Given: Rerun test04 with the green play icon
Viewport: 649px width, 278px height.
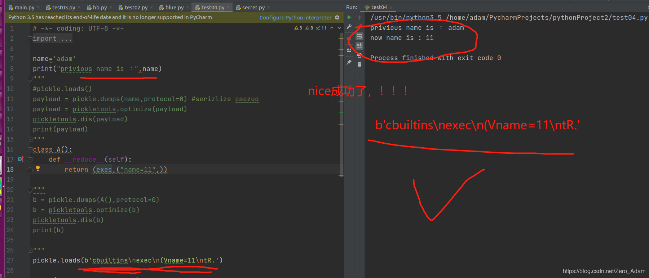Looking at the screenshot, I should [349, 17].
